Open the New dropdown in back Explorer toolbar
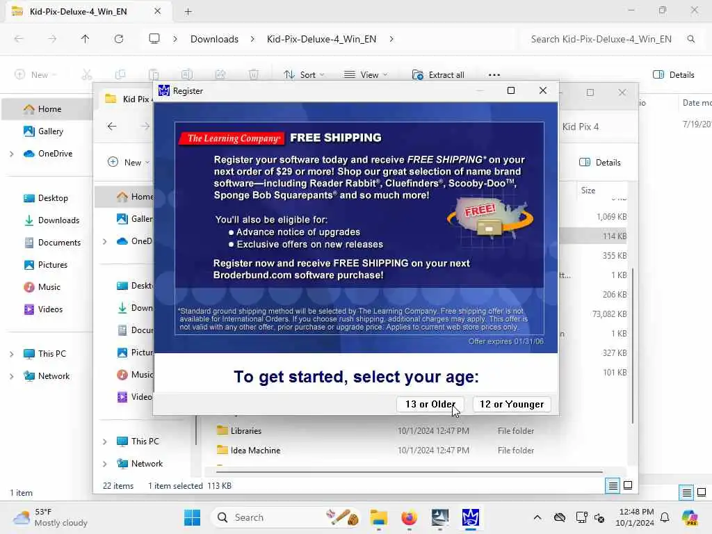Image resolution: width=712 pixels, height=534 pixels. coord(35,75)
